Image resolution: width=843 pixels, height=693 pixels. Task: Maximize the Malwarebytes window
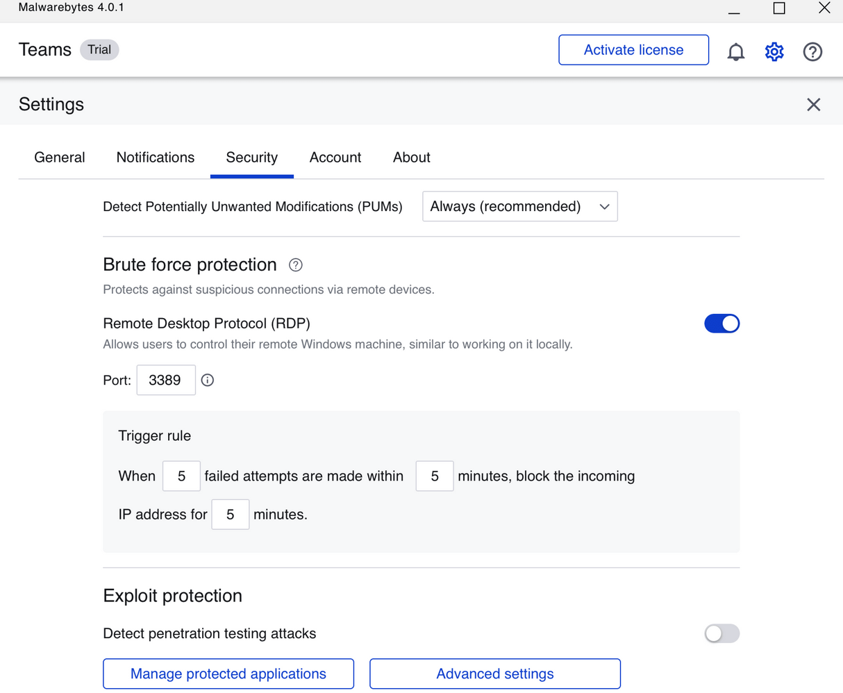pos(779,8)
